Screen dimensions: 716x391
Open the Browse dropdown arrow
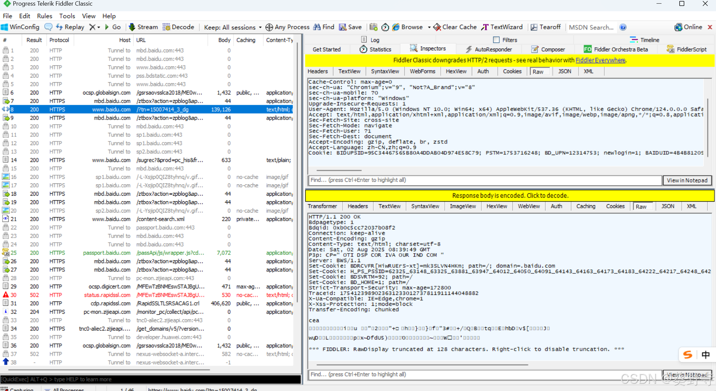(429, 27)
